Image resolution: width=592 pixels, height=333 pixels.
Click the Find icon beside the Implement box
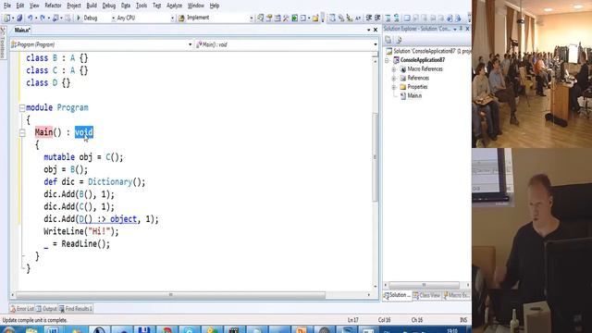pos(181,18)
